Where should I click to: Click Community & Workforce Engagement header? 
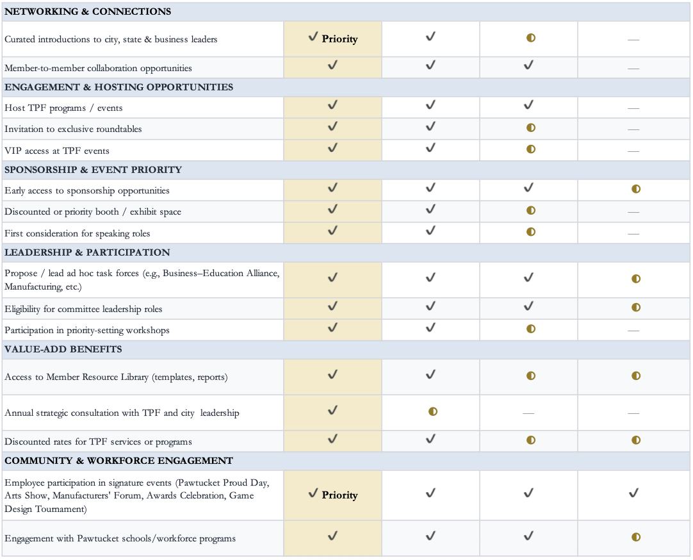(x=346, y=461)
